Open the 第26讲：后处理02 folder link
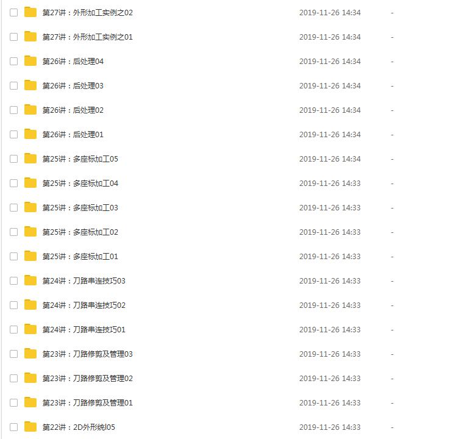This screenshot has height=439, width=457. (73, 110)
